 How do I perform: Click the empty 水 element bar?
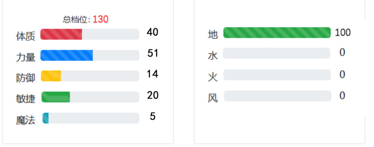click(x=277, y=53)
